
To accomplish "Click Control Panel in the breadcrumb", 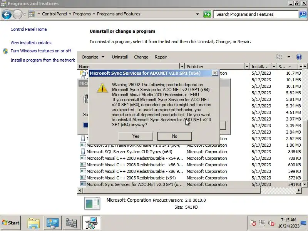I will click(54, 14).
